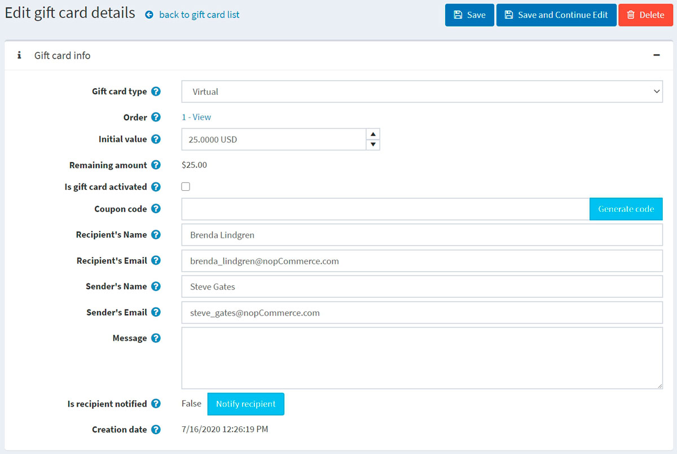Click help icon for Sender's Name
Screen dimensions: 677x454
pos(156,287)
